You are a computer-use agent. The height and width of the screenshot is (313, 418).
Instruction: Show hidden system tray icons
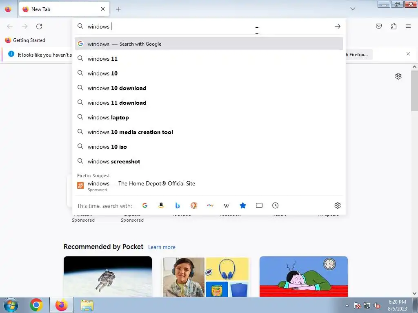347,305
